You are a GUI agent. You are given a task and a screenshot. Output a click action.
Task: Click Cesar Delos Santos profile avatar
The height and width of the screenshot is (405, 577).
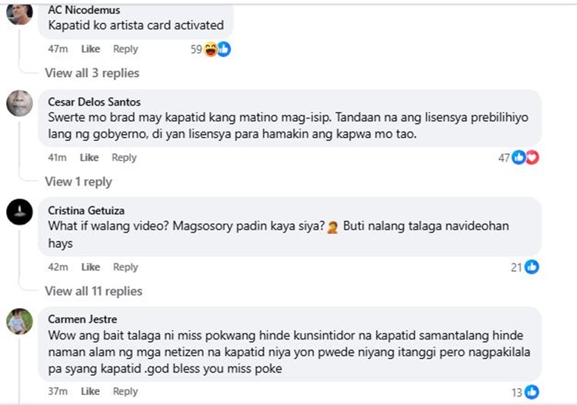[x=19, y=103]
